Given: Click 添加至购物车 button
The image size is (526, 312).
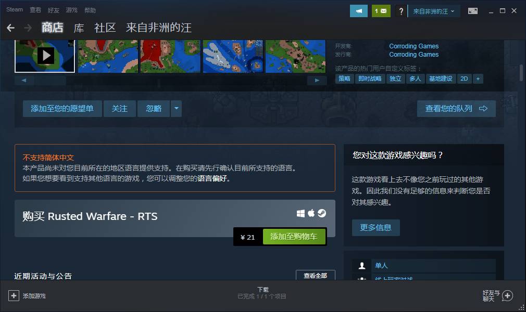Looking at the screenshot, I should pyautogui.click(x=294, y=237).
